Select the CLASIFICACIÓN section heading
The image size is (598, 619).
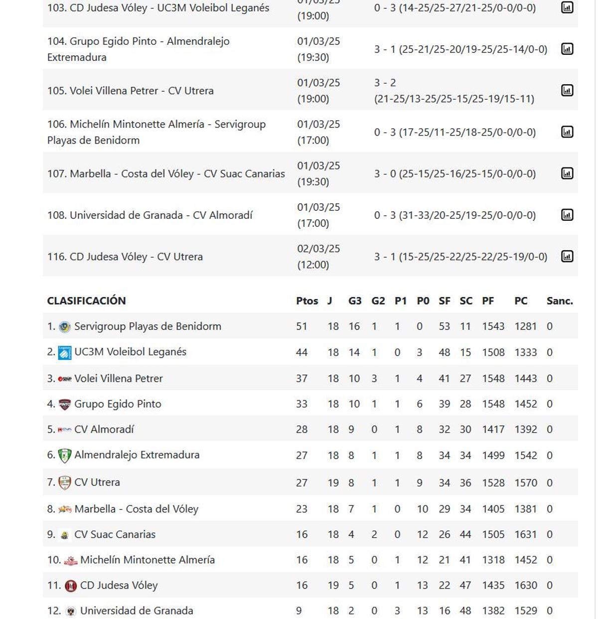[x=85, y=301]
